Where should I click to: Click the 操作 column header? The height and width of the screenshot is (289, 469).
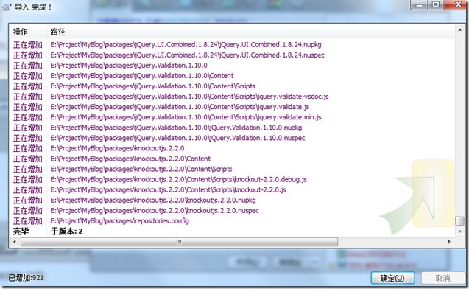[x=21, y=32]
